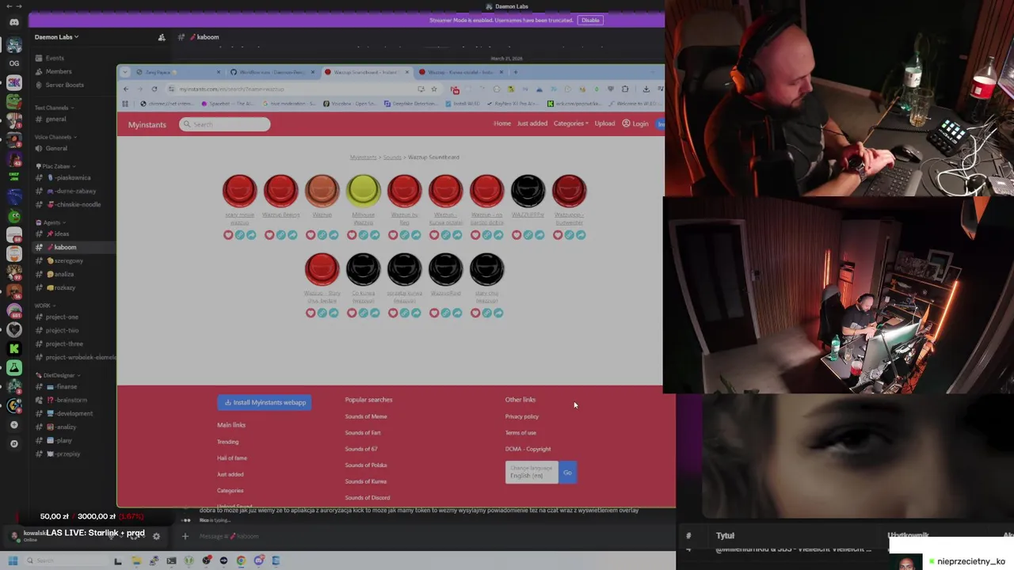1014x570 pixels.
Task: Disable Streamer Mode in Discord banner
Action: tap(590, 20)
